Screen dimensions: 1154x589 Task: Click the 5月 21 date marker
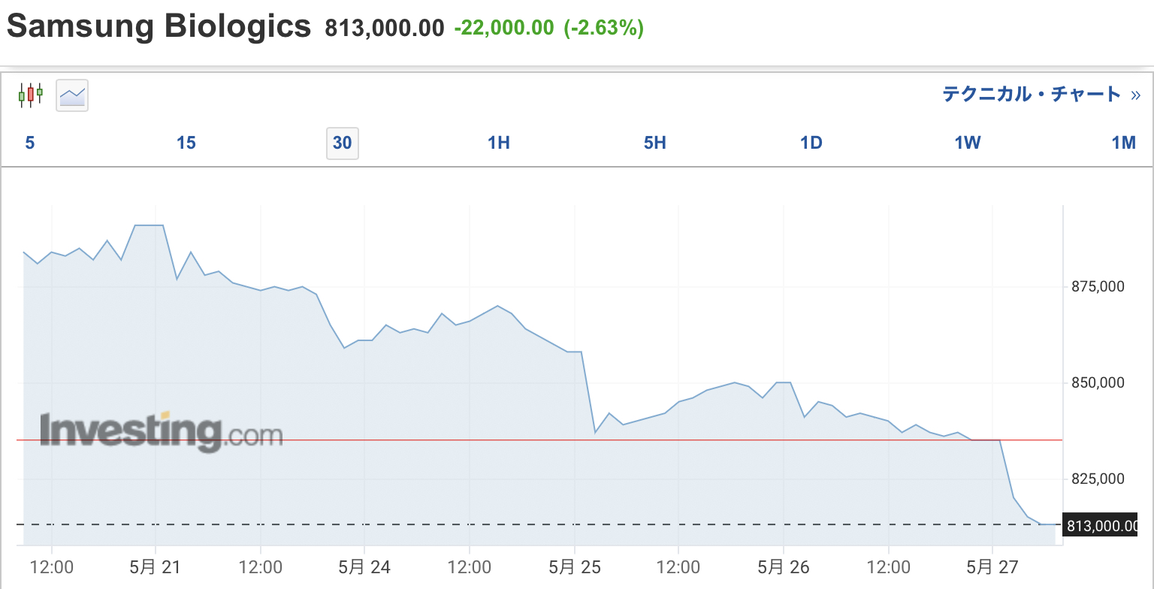click(x=155, y=566)
